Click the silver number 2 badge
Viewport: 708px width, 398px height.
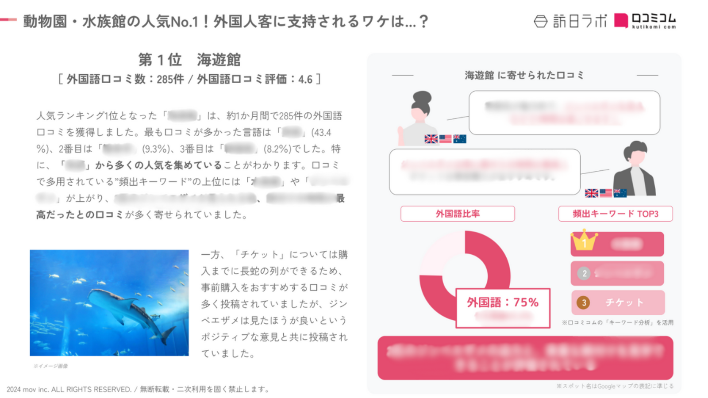pyautogui.click(x=584, y=273)
